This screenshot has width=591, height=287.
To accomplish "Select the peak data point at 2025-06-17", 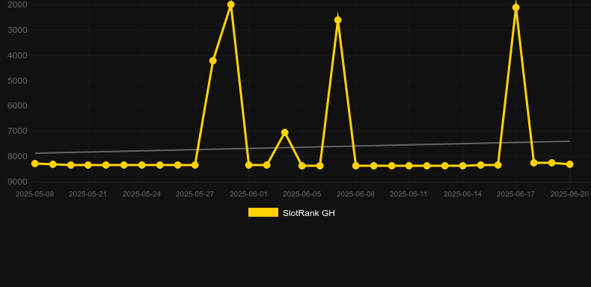I will 516,7.
